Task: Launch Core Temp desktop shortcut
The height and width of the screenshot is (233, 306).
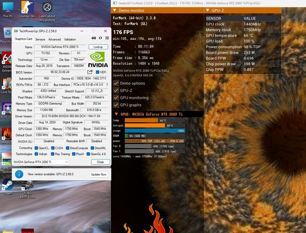Action: pyautogui.click(x=6, y=85)
